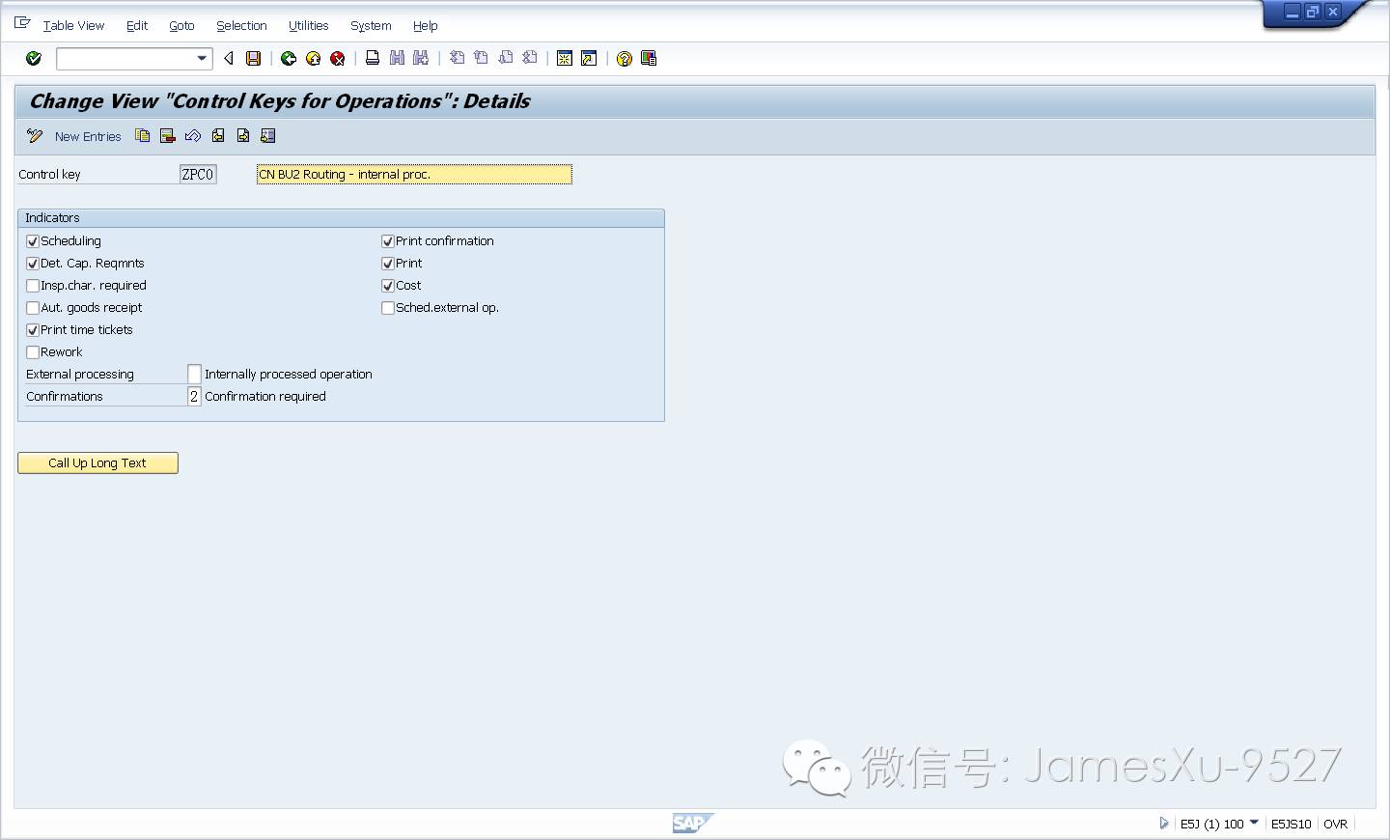Click the External processing value field
Viewport: 1390px width, 840px height.
[194, 375]
